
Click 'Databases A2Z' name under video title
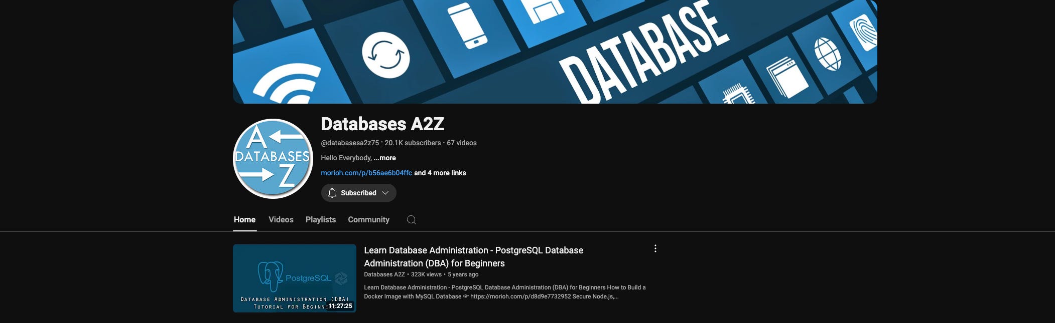[x=384, y=274]
